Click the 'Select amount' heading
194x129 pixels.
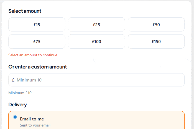point(25,11)
